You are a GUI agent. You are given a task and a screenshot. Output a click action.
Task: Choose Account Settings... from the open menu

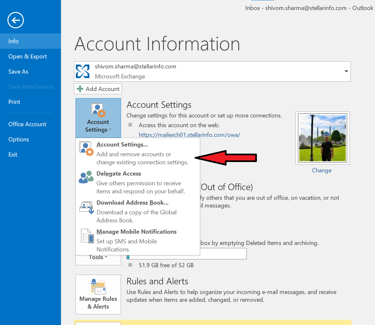122,144
